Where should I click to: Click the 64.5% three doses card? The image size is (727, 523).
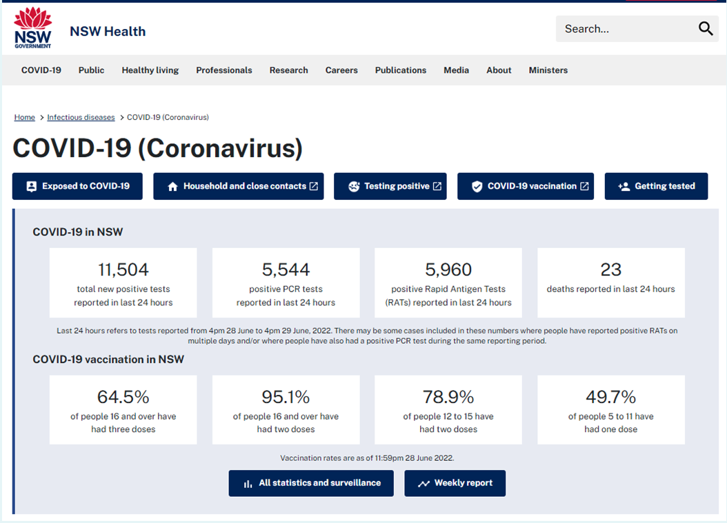[123, 409]
